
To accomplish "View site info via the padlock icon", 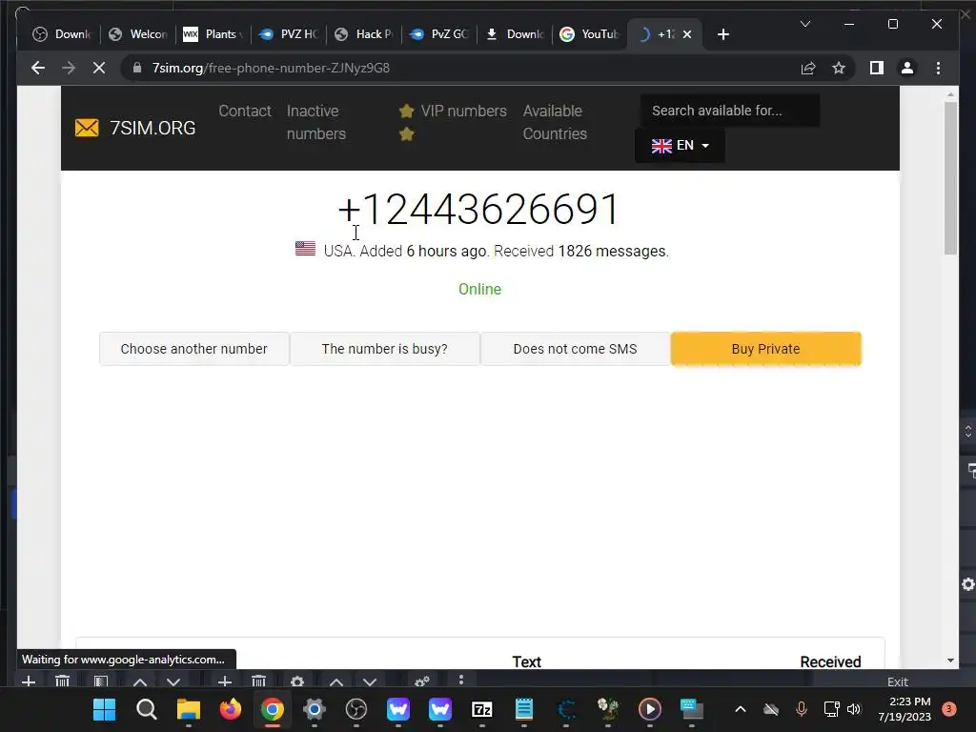I will (x=137, y=68).
